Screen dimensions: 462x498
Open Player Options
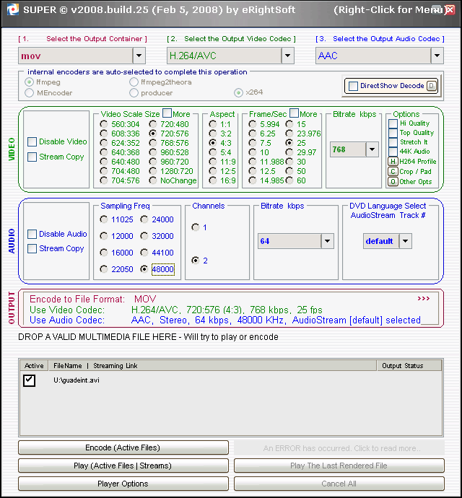coord(123,484)
